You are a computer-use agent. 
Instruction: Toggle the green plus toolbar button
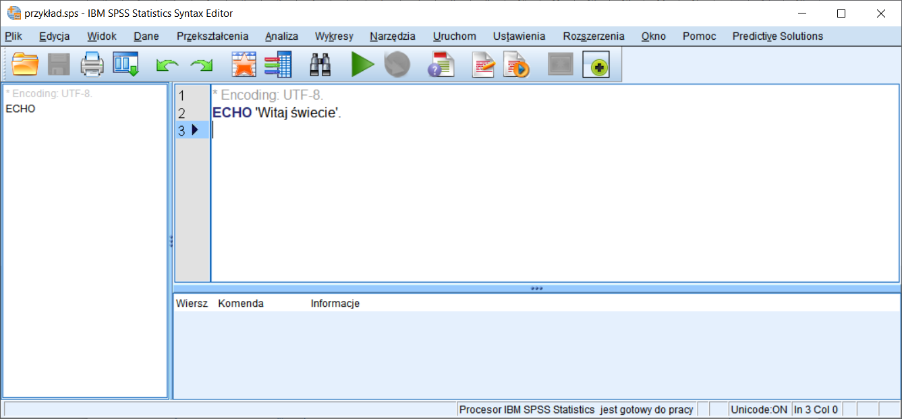click(x=596, y=65)
